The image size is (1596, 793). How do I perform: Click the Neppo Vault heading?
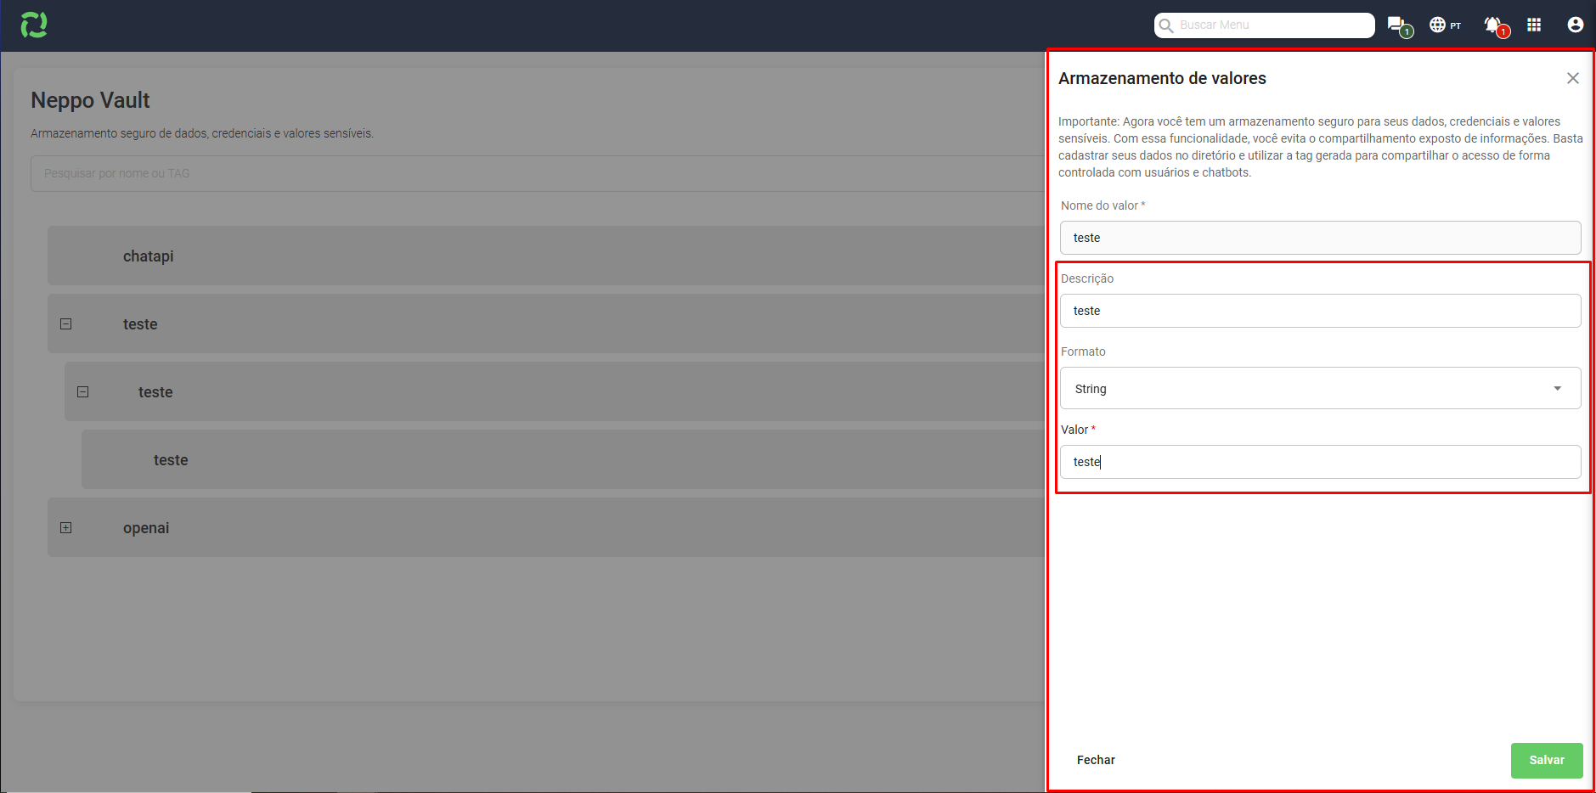coord(90,100)
